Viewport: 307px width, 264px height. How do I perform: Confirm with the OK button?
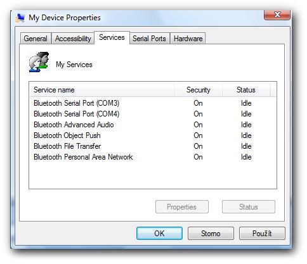click(159, 234)
